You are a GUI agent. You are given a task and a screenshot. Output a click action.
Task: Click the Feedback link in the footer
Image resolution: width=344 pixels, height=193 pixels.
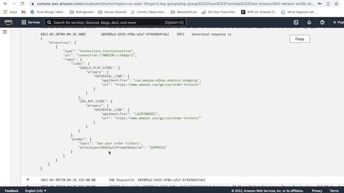point(12,191)
